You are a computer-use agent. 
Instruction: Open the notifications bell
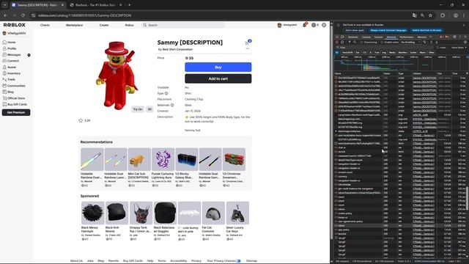[x=305, y=25]
